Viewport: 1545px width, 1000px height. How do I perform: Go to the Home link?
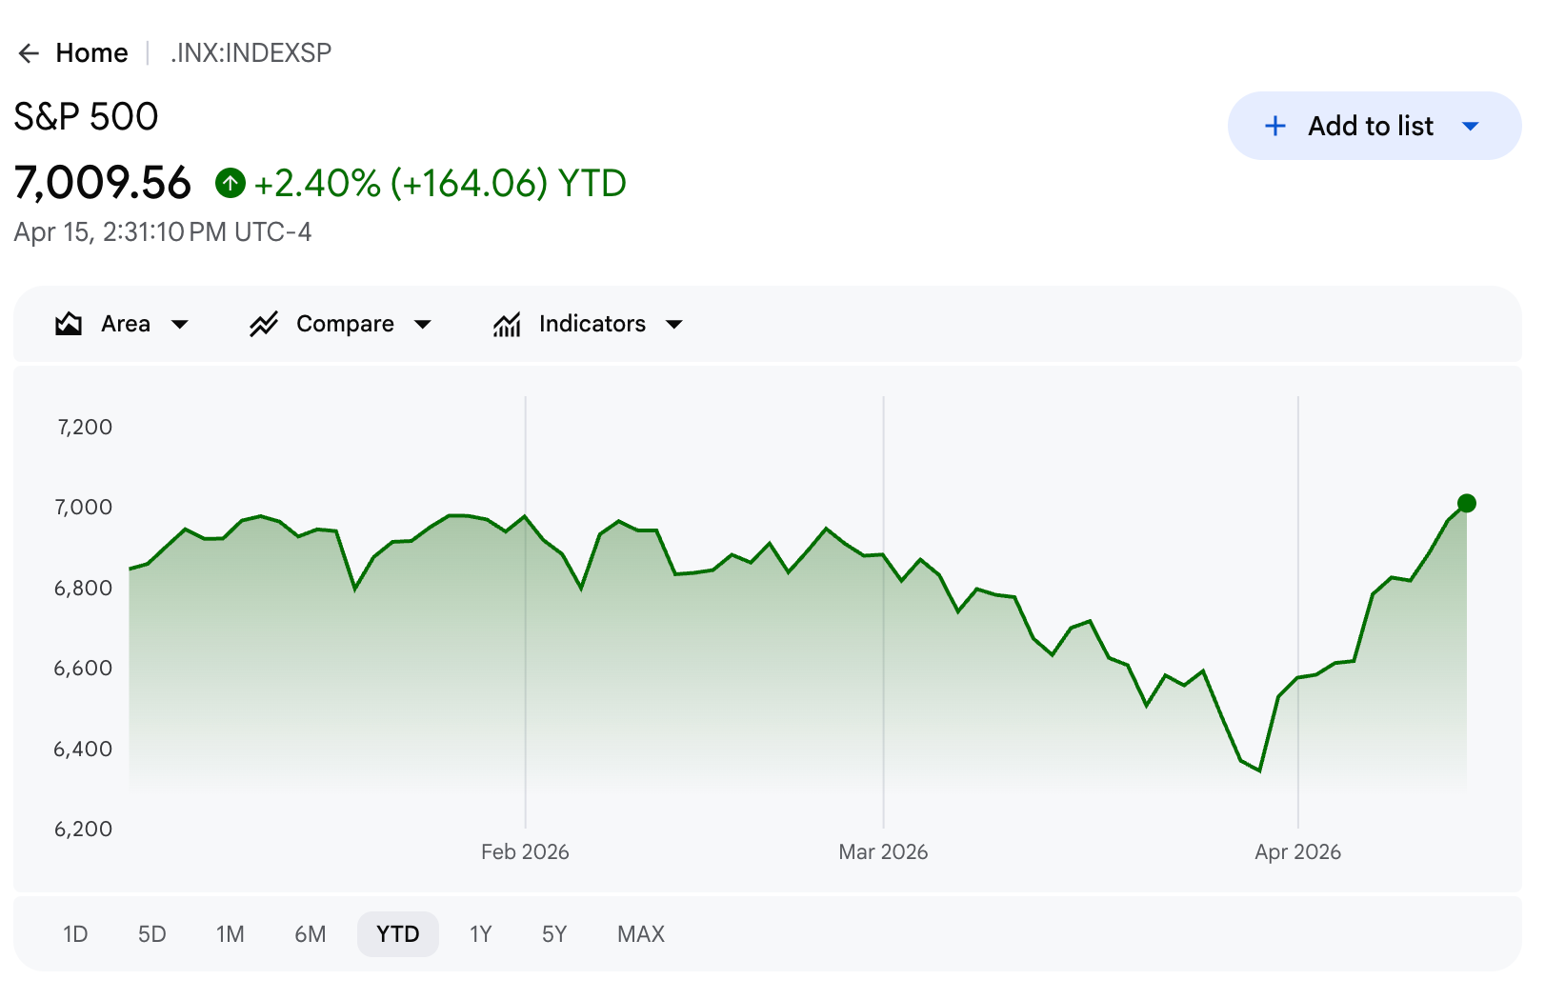(91, 53)
